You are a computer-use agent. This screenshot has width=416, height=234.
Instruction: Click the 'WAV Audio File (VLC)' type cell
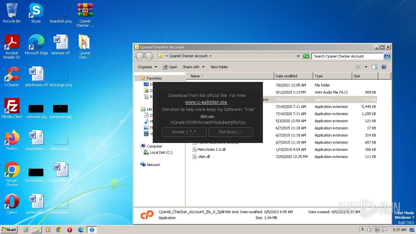pyautogui.click(x=331, y=92)
